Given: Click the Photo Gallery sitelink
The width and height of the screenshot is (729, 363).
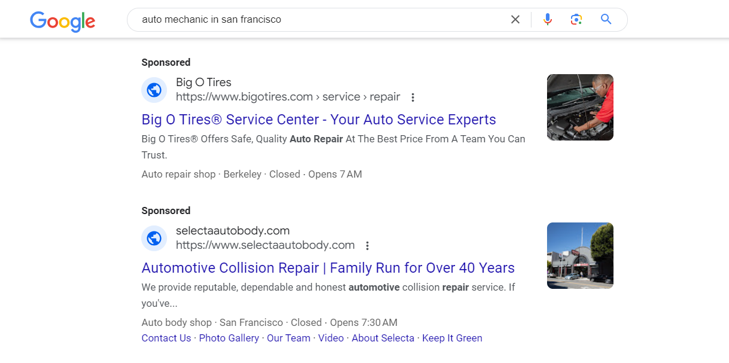Looking at the screenshot, I should click(x=229, y=338).
